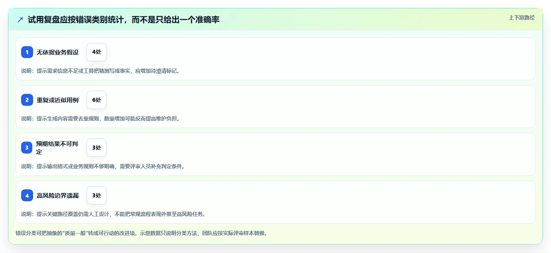Select number badge 4 for 高风险边界遗漏

click(27, 195)
